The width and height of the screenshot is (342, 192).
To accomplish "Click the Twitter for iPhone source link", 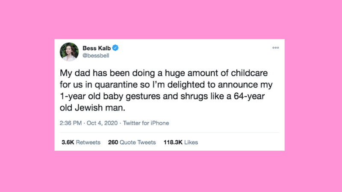I will (146, 123).
